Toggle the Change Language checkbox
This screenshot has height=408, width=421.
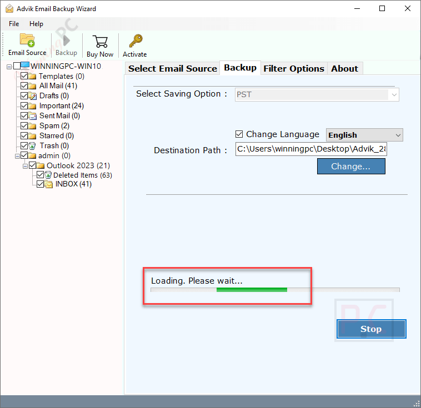pyautogui.click(x=239, y=134)
